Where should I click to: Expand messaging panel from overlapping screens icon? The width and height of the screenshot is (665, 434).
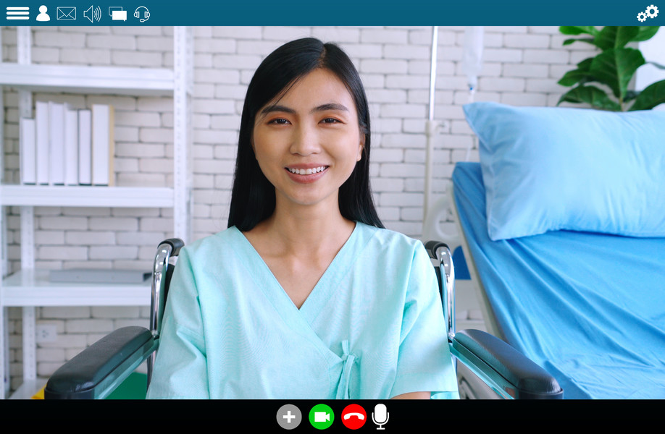117,14
